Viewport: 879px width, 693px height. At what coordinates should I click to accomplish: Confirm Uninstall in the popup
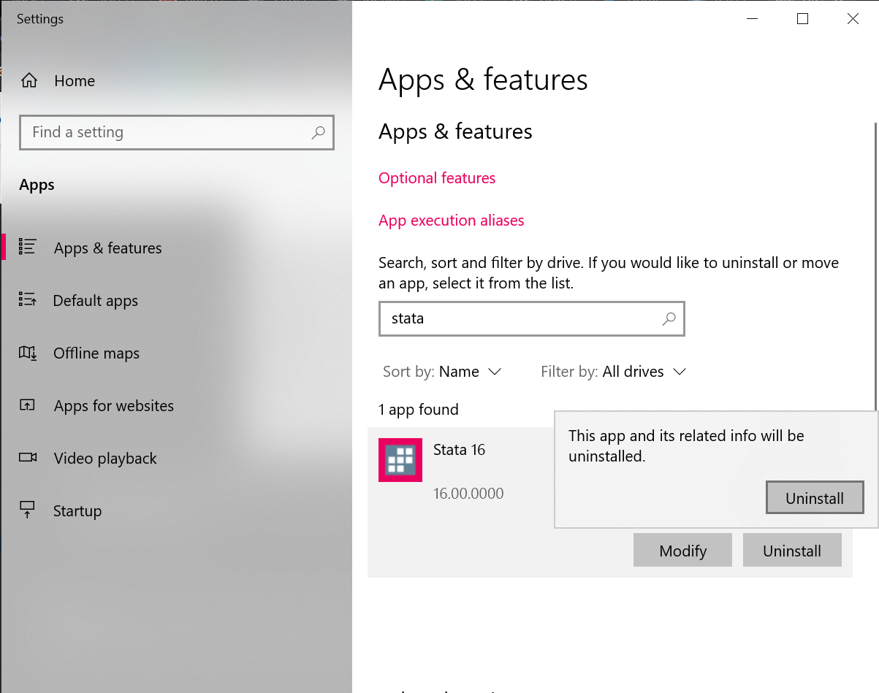point(815,498)
